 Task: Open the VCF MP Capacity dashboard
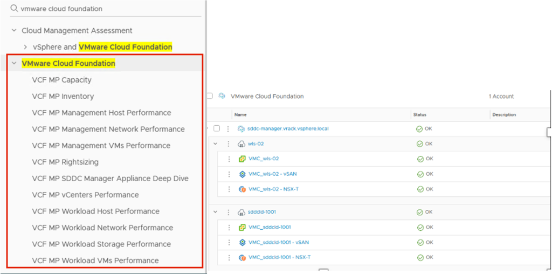[61, 80]
